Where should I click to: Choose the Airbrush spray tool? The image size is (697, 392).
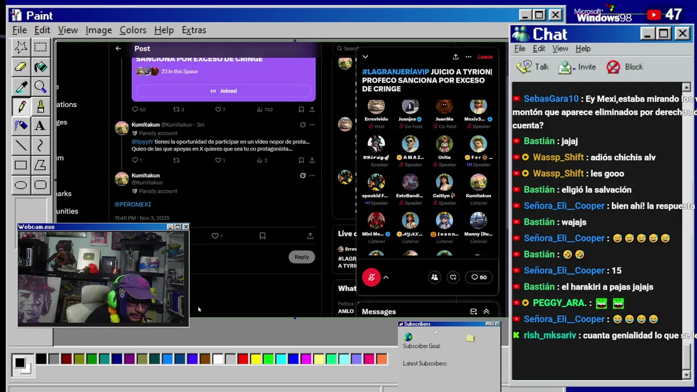(21, 126)
